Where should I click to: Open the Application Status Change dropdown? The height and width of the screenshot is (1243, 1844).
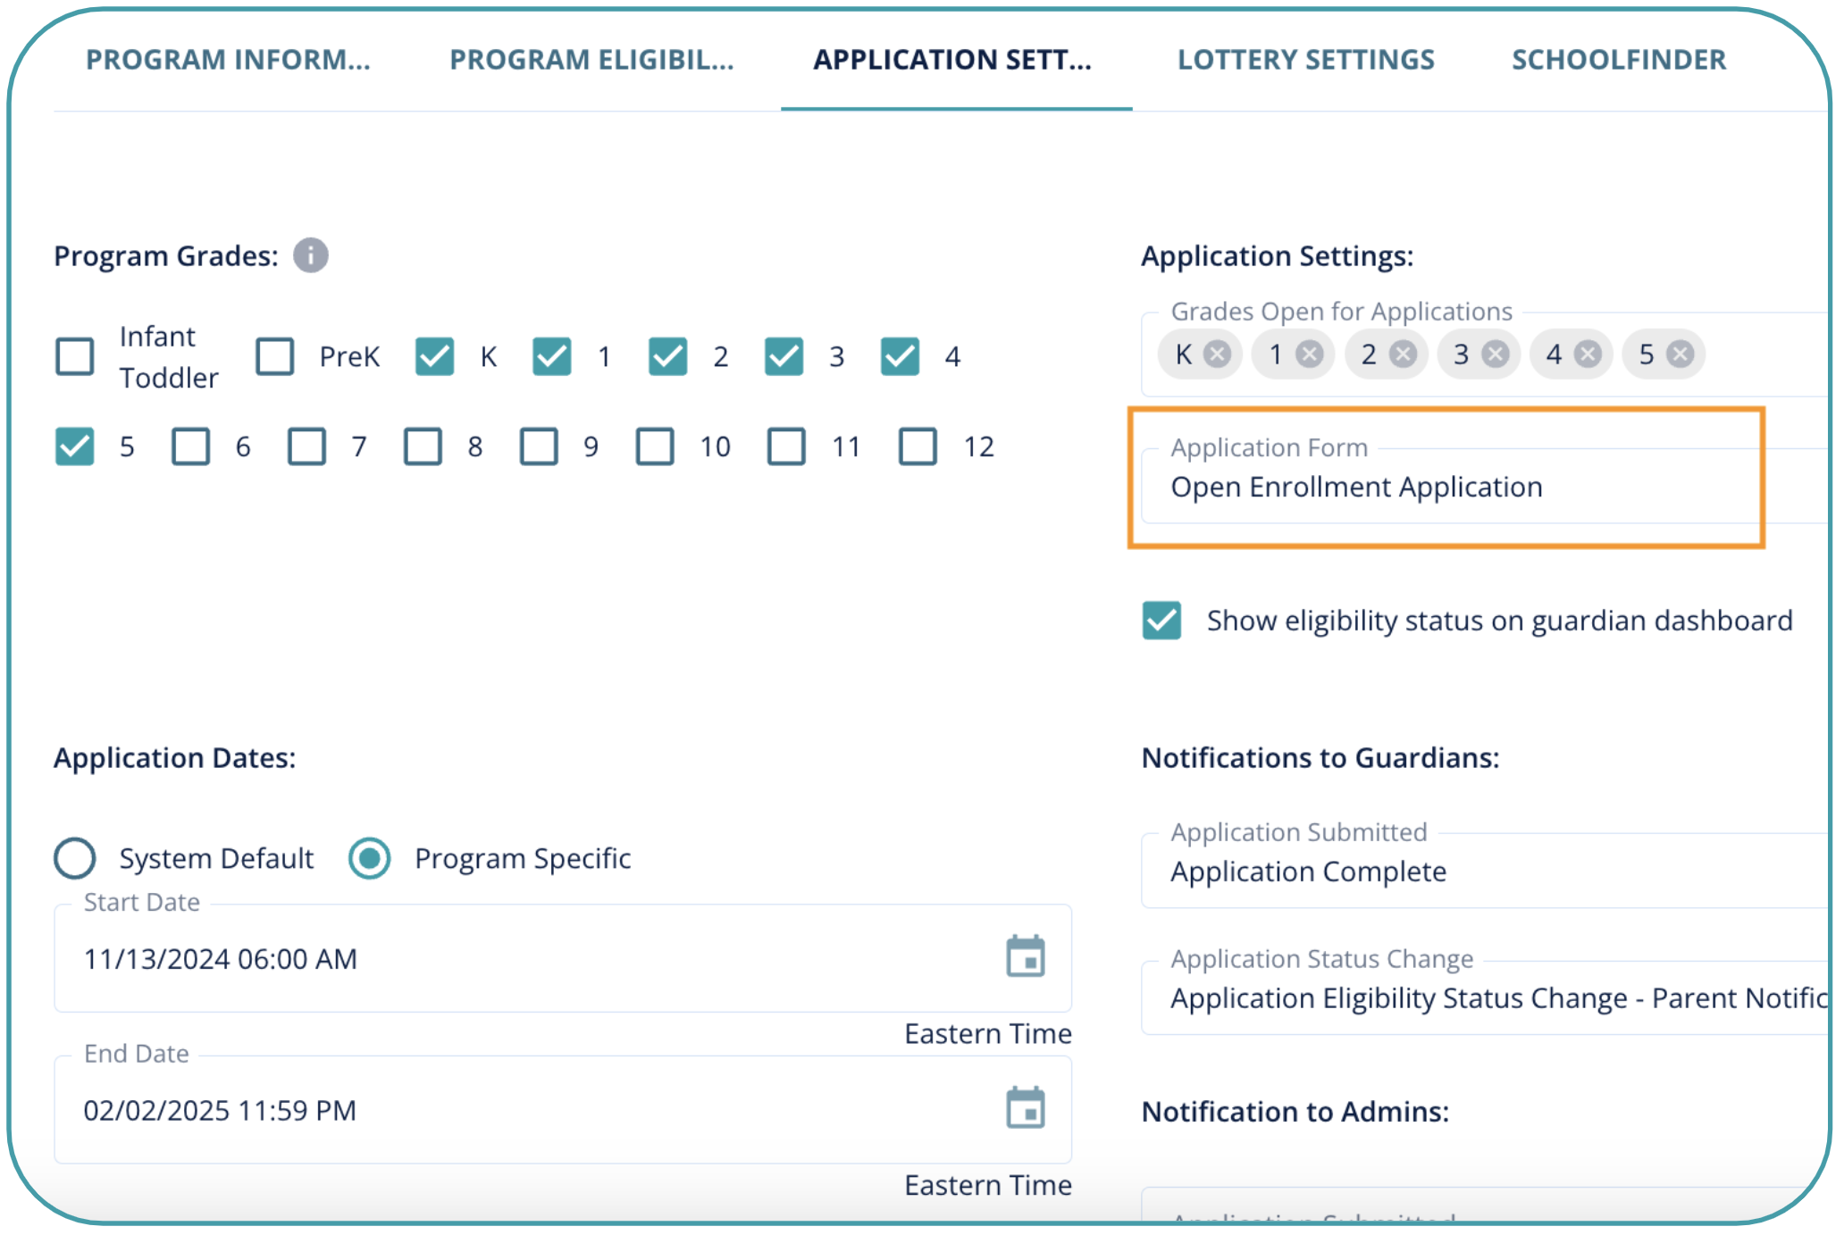coord(1483,997)
